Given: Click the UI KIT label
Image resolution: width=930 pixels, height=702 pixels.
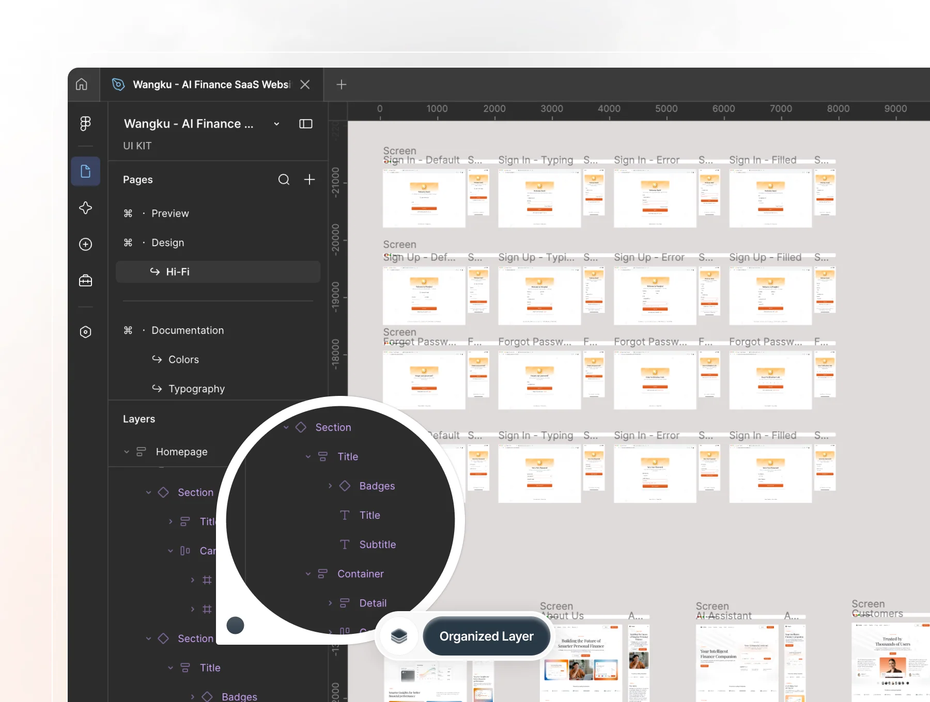Looking at the screenshot, I should 137,146.
